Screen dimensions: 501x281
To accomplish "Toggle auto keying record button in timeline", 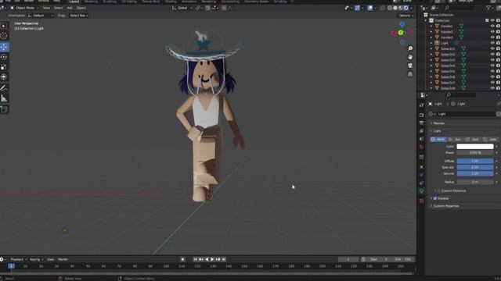I will [x=182, y=259].
